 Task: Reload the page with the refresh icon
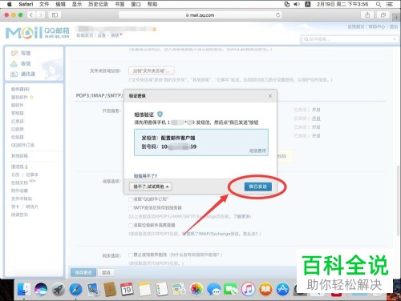(278, 15)
